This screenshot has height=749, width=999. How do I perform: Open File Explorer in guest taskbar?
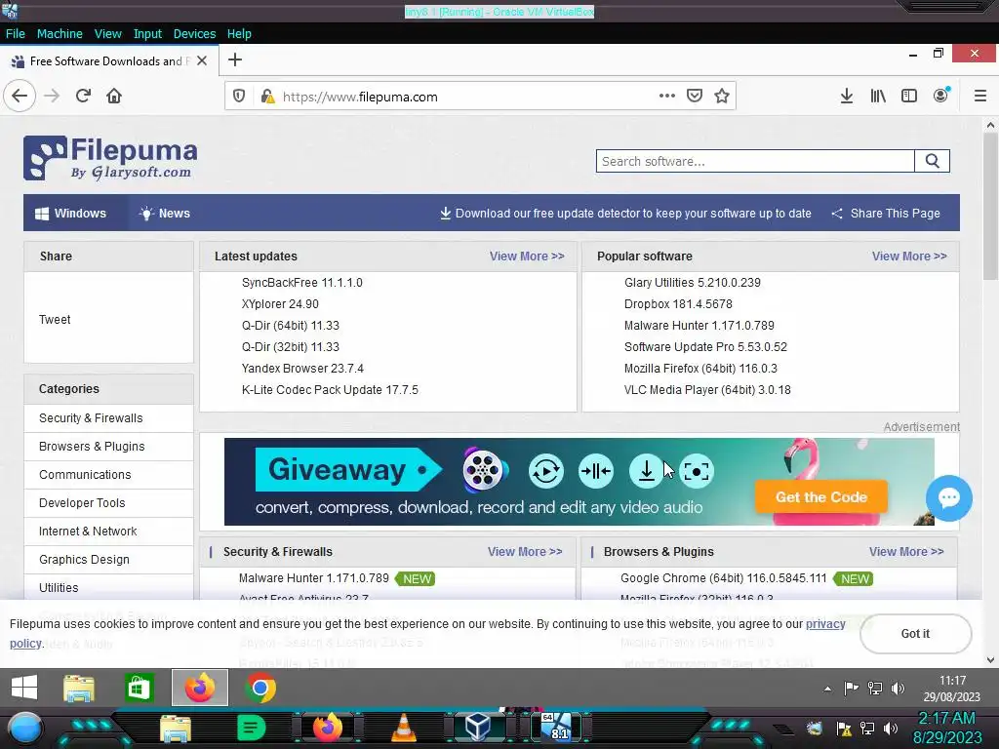pyautogui.click(x=79, y=689)
